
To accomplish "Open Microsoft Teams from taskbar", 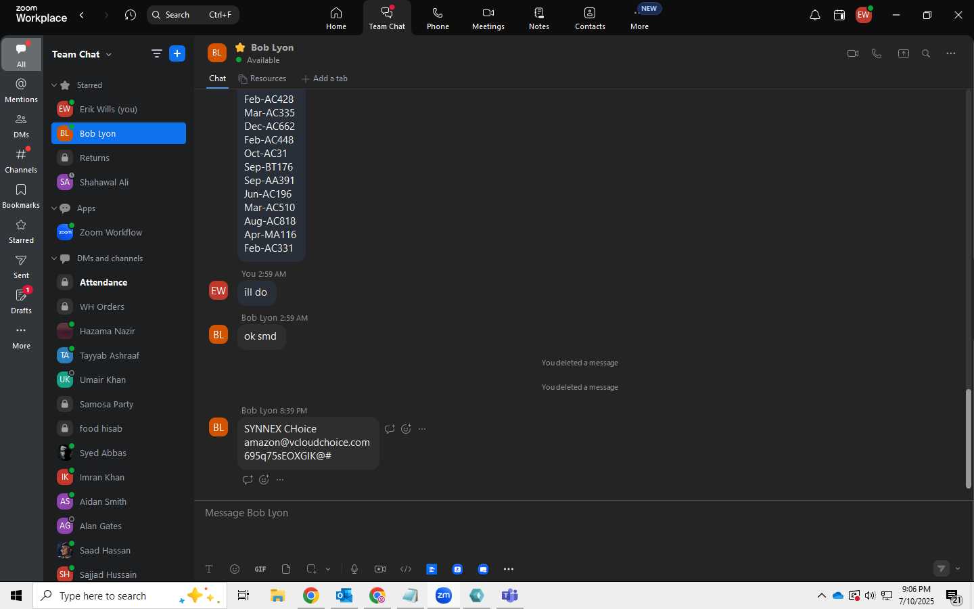I will [x=509, y=596].
